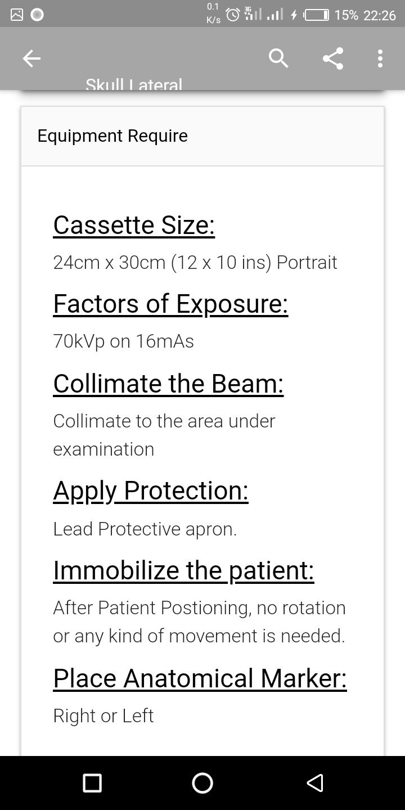Tap the Place Anatomical Marker heading
Screen dimensions: 405x810
point(200,678)
